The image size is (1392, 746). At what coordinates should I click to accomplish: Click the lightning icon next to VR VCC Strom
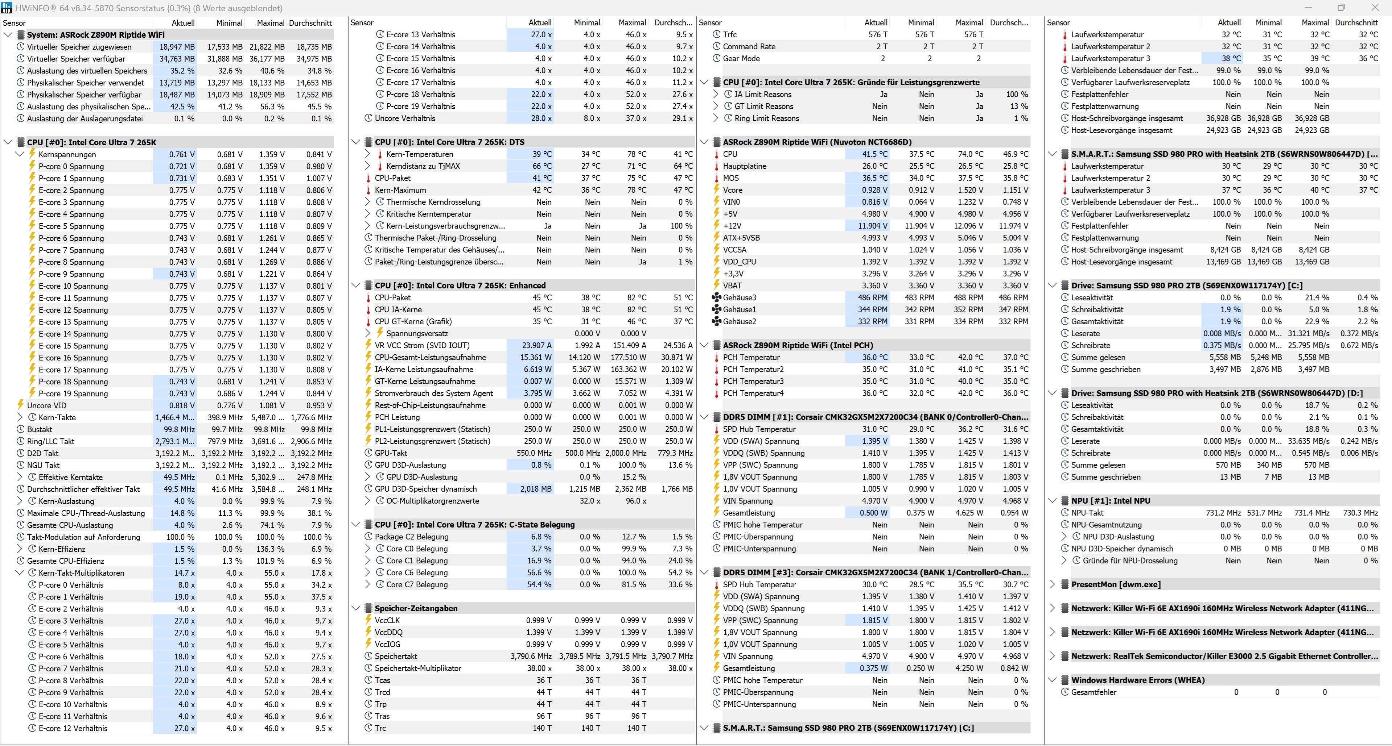click(x=368, y=346)
